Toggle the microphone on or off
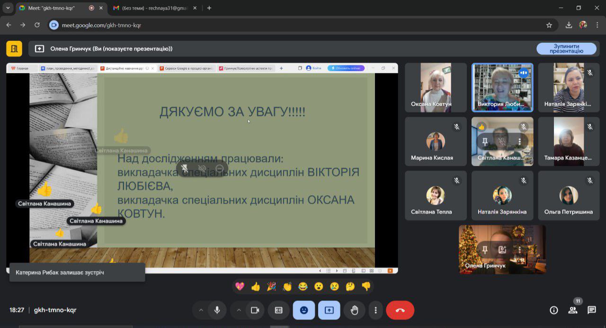Image resolution: width=606 pixels, height=328 pixels. 217,310
